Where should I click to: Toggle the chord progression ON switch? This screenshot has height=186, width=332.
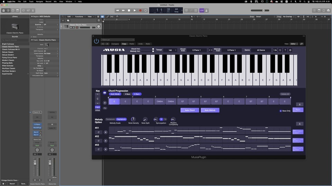tap(104, 93)
